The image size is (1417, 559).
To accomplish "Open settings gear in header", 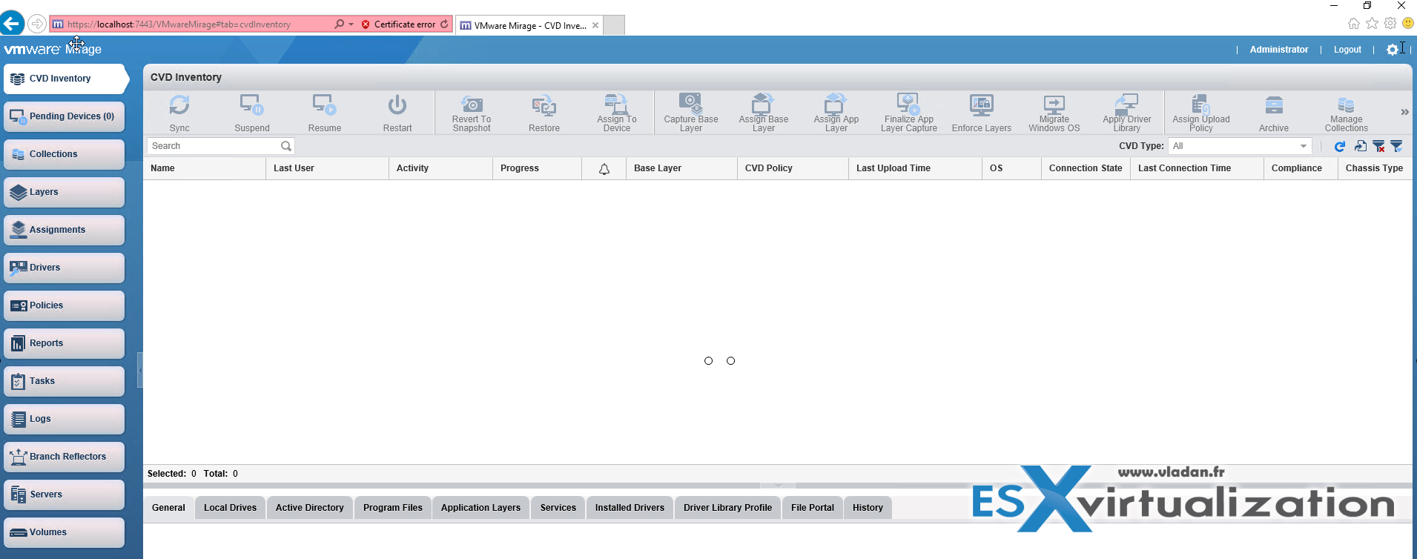I will pyautogui.click(x=1393, y=50).
